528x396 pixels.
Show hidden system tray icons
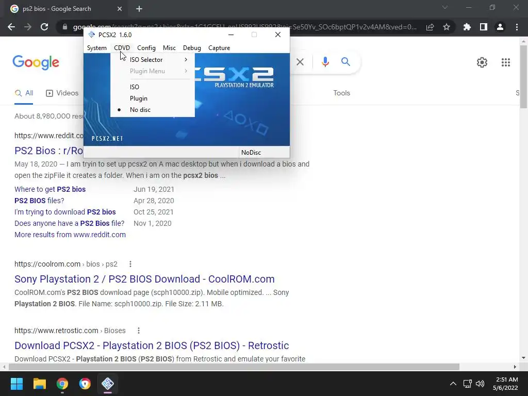[453, 384]
